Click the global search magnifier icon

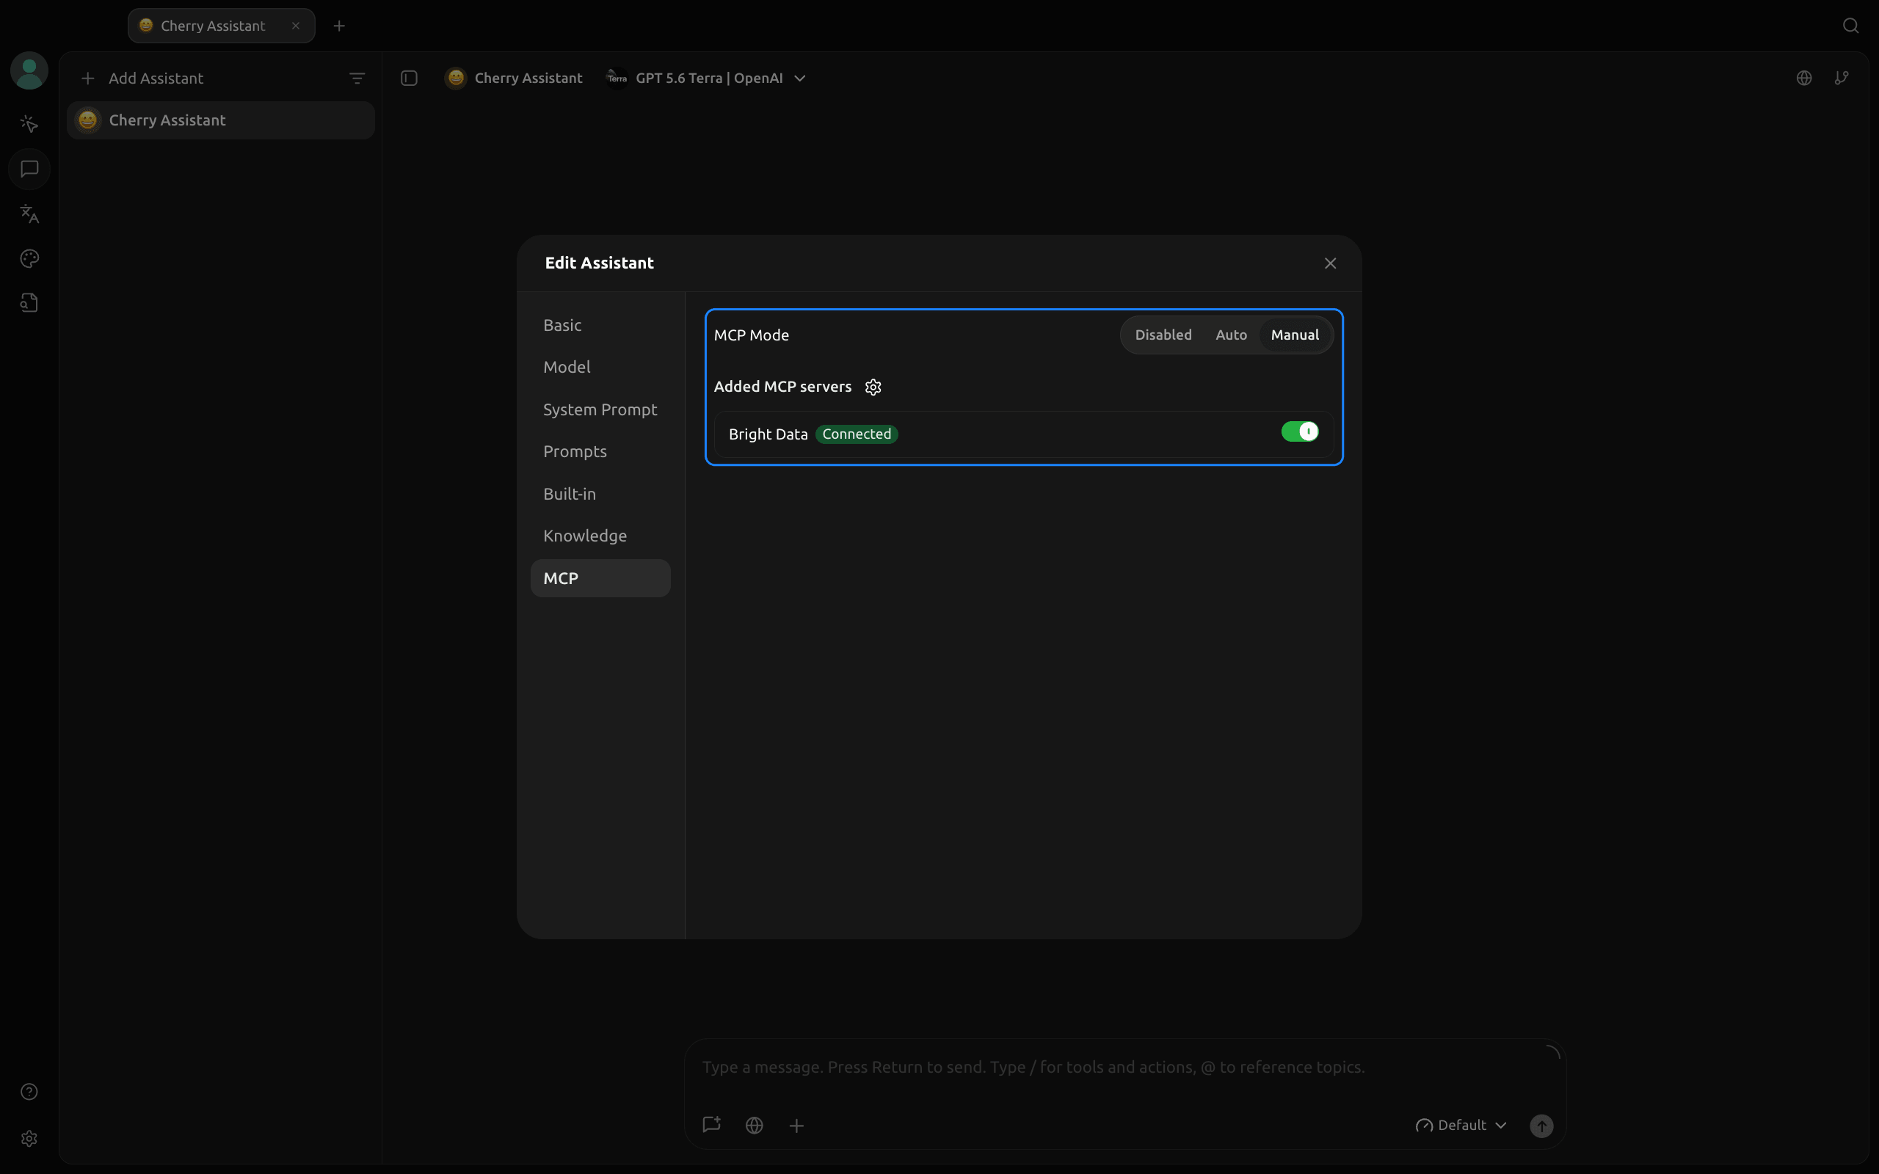(x=1851, y=26)
